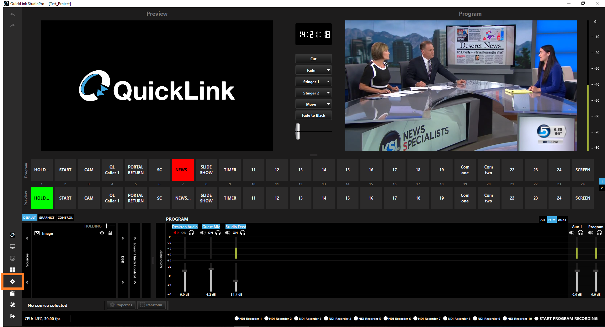
Task: Expand Lower Thirds Control upper chevron
Action: [135, 238]
